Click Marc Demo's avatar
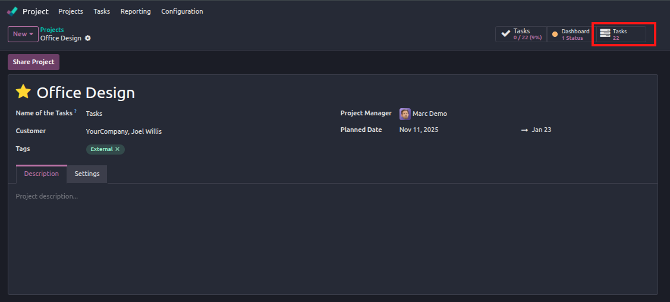 click(405, 114)
